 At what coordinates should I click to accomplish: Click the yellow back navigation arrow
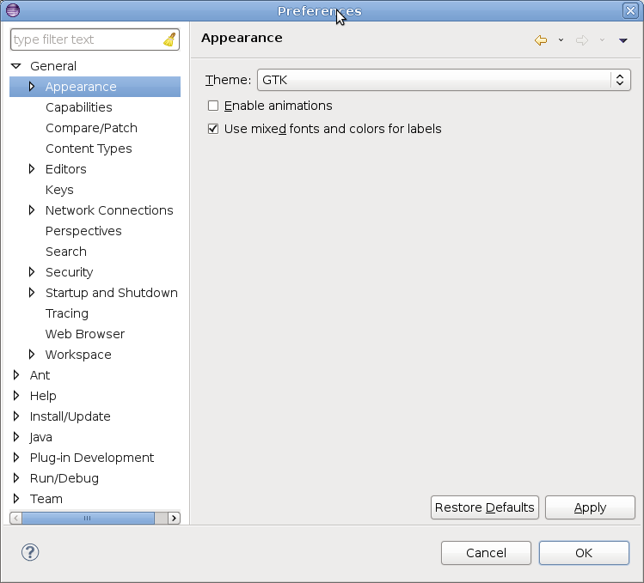click(x=541, y=40)
